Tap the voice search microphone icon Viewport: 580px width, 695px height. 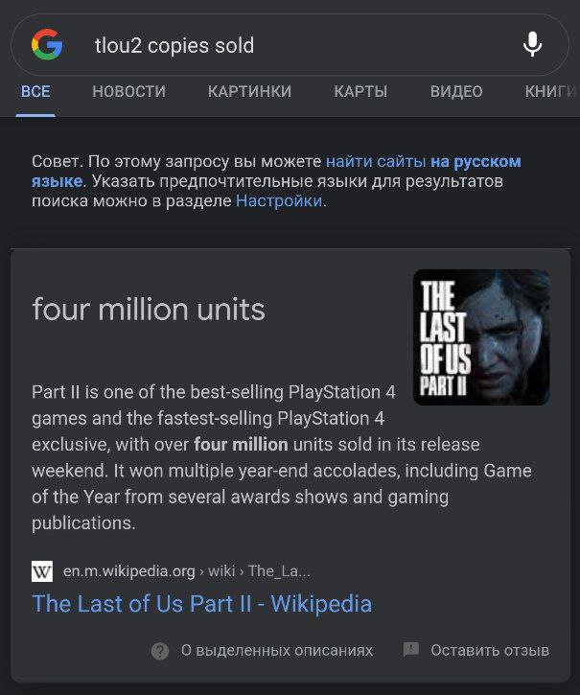pos(532,45)
